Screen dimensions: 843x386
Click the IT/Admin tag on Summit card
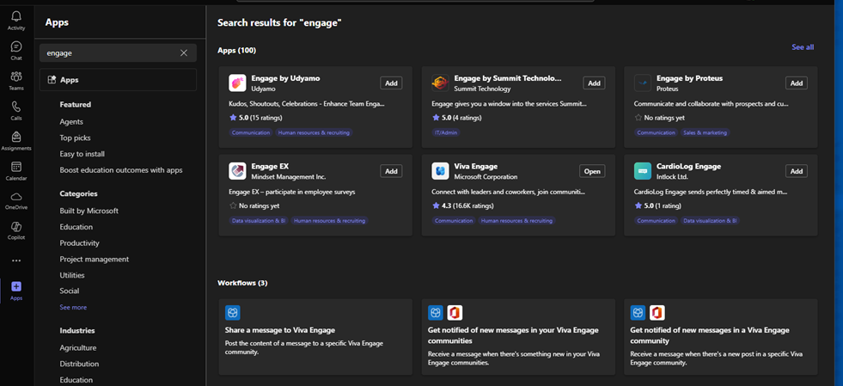pos(446,132)
